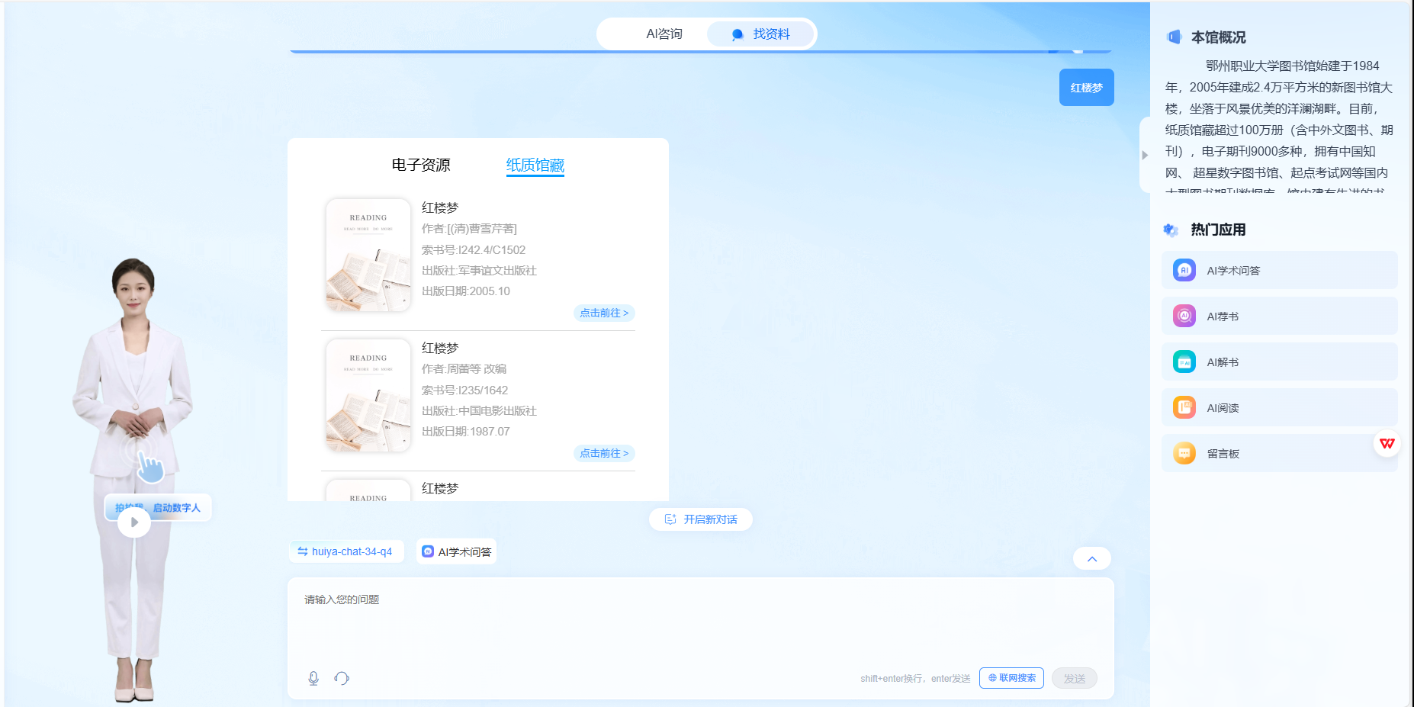The image size is (1414, 707).
Task: Collapse the right sidebar with arrow handle
Action: (1145, 155)
